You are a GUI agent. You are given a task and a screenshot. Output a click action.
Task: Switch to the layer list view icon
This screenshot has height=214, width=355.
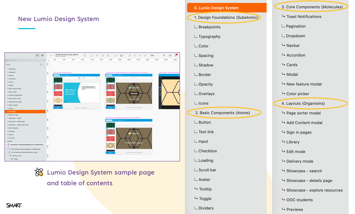click(x=37, y=55)
